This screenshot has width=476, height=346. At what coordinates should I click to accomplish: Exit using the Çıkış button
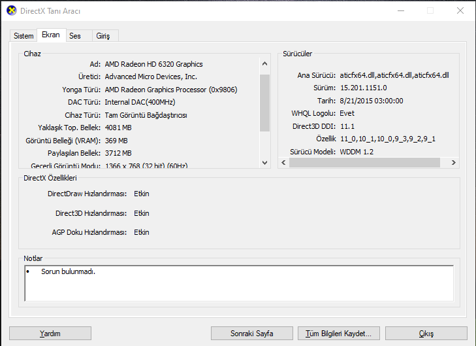coord(426,334)
